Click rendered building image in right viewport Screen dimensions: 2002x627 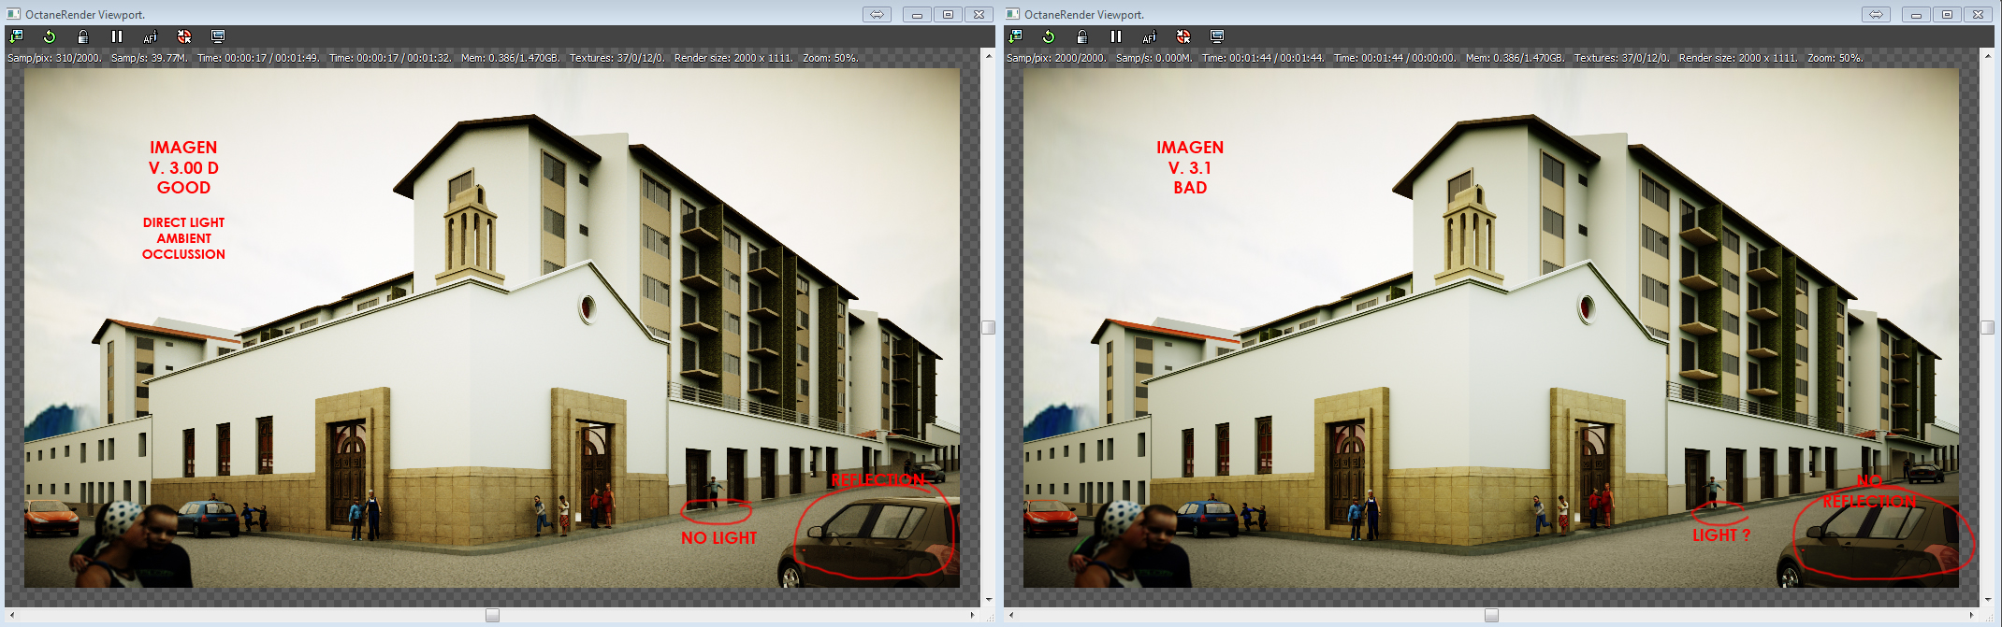(x=1491, y=328)
